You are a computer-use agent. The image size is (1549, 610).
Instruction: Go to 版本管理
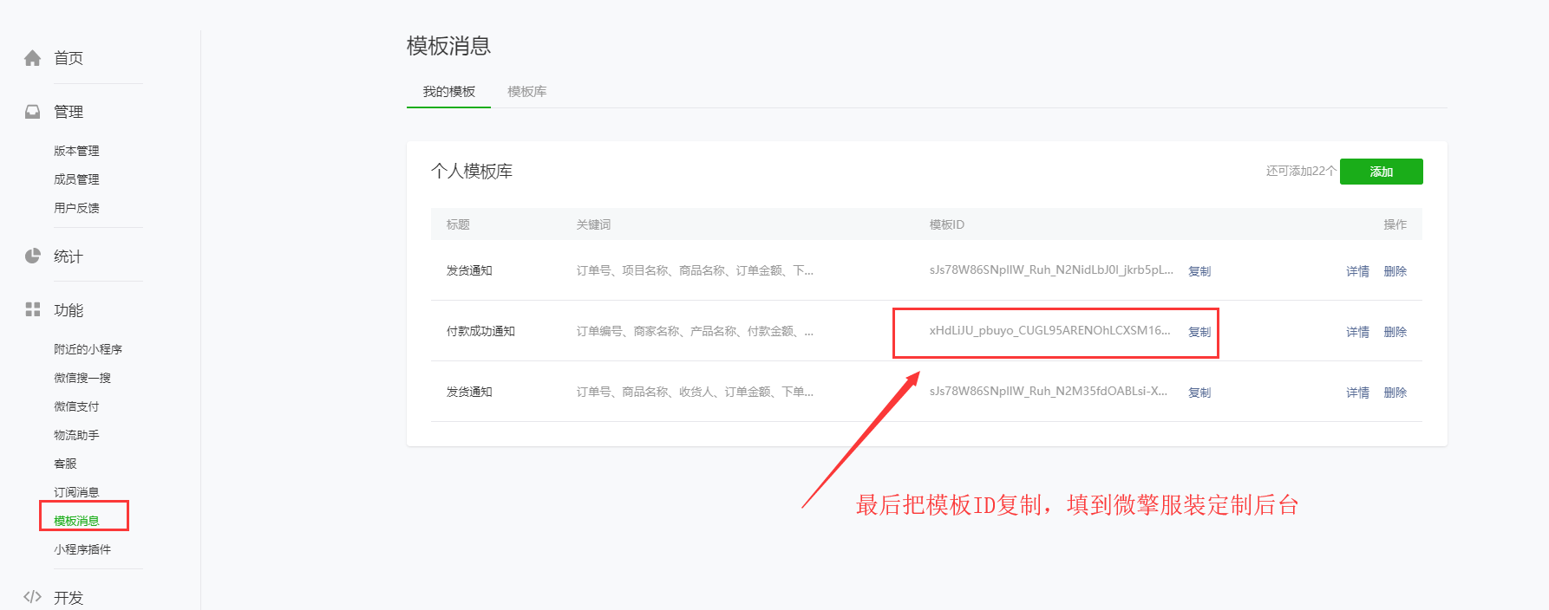coord(76,151)
